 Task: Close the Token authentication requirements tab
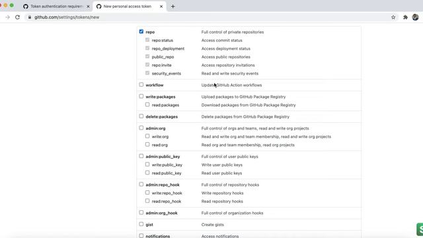[88, 6]
